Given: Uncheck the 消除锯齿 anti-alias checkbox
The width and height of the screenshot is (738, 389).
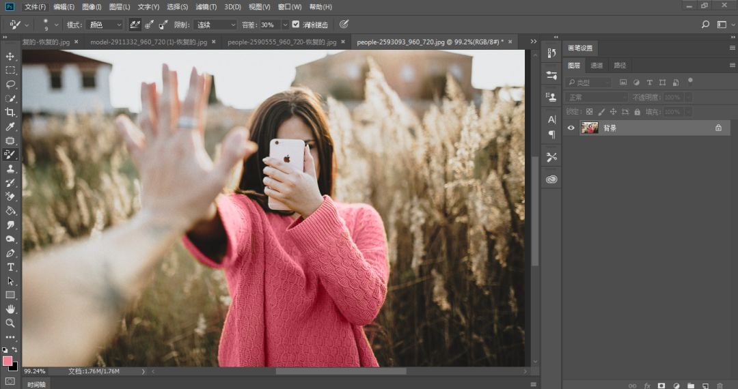Looking at the screenshot, I should tap(296, 25).
